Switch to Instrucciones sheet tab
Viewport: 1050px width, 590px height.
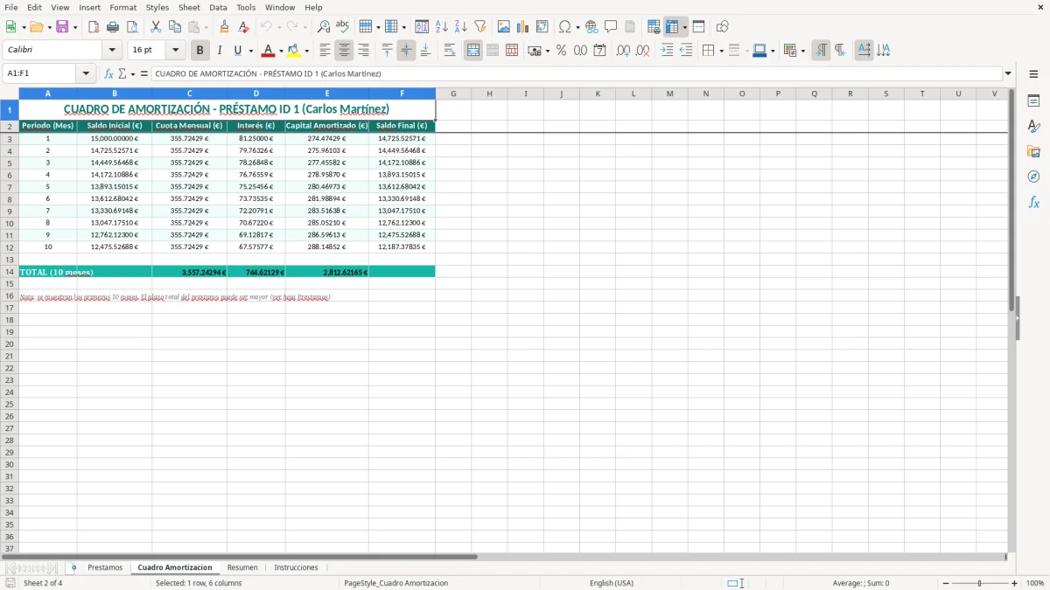tap(296, 567)
